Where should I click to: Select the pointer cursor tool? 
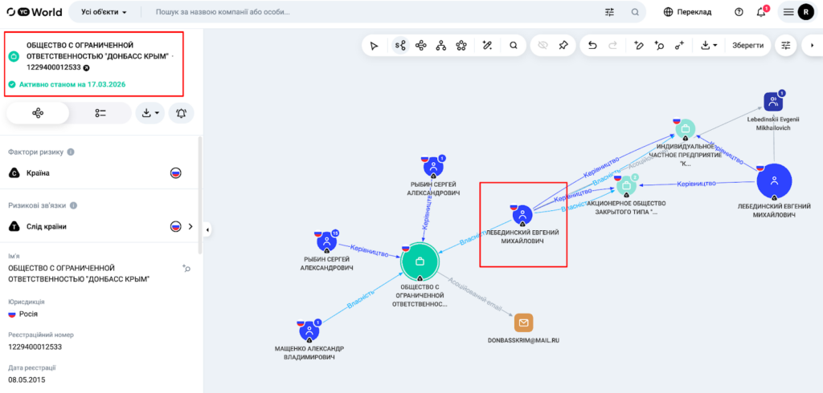(x=374, y=46)
